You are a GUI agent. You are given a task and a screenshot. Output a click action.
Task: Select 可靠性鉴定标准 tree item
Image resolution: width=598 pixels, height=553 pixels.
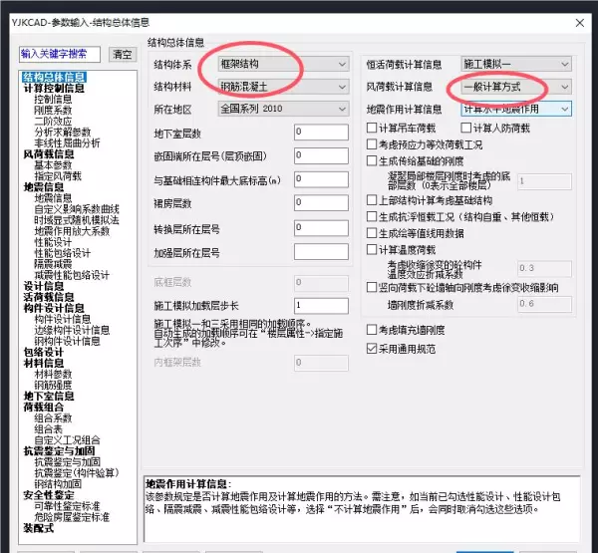pos(67,506)
